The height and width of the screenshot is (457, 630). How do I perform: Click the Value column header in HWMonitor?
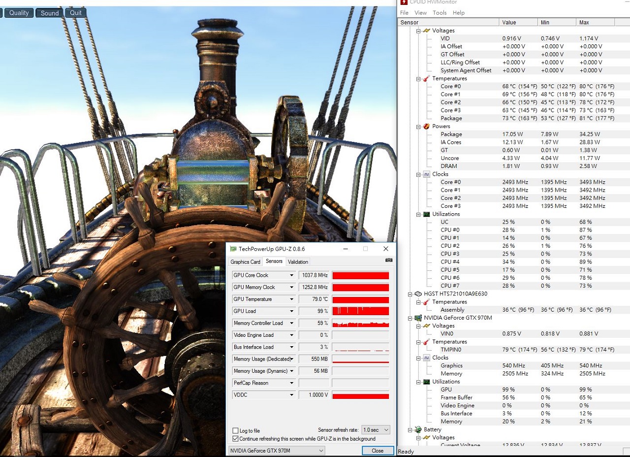518,22
